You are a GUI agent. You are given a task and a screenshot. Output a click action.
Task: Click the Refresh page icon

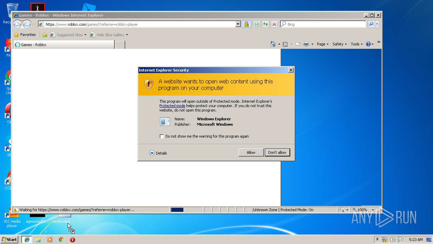click(x=266, y=24)
